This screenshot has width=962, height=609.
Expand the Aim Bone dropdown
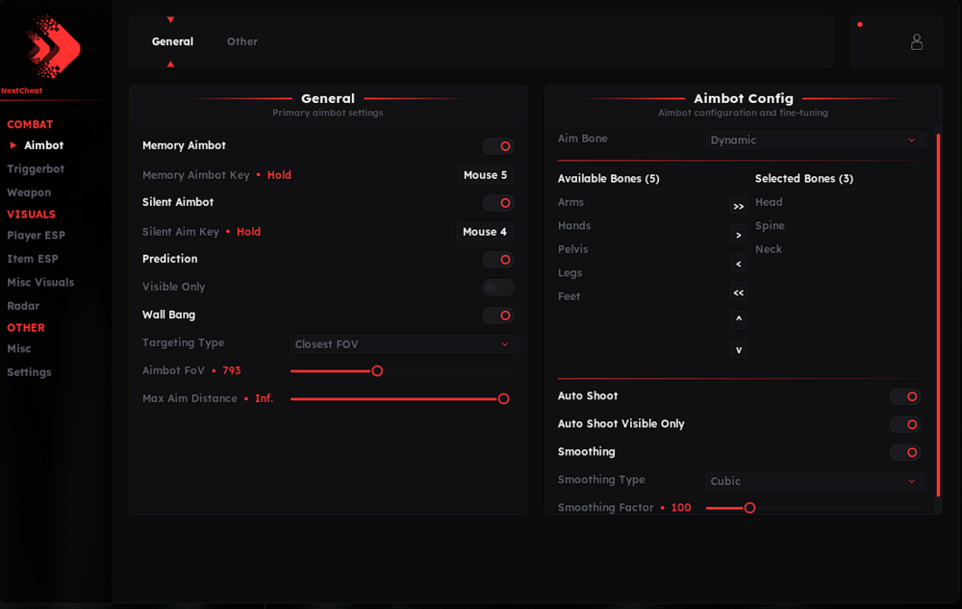[x=814, y=140]
